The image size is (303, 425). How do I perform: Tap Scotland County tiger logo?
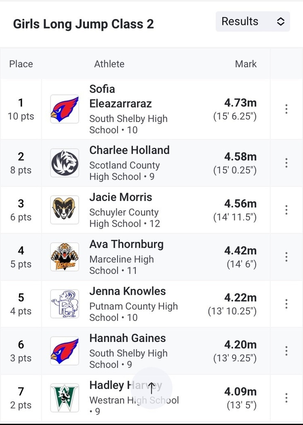click(x=65, y=163)
